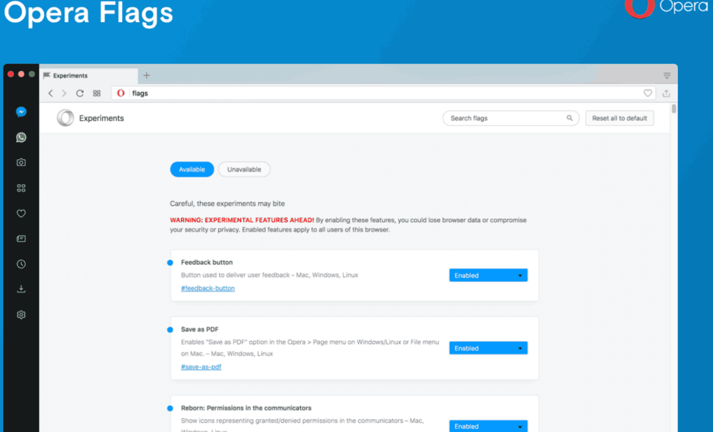
Task: Open Reborn Permissions Enabled dropdown
Action: click(488, 426)
